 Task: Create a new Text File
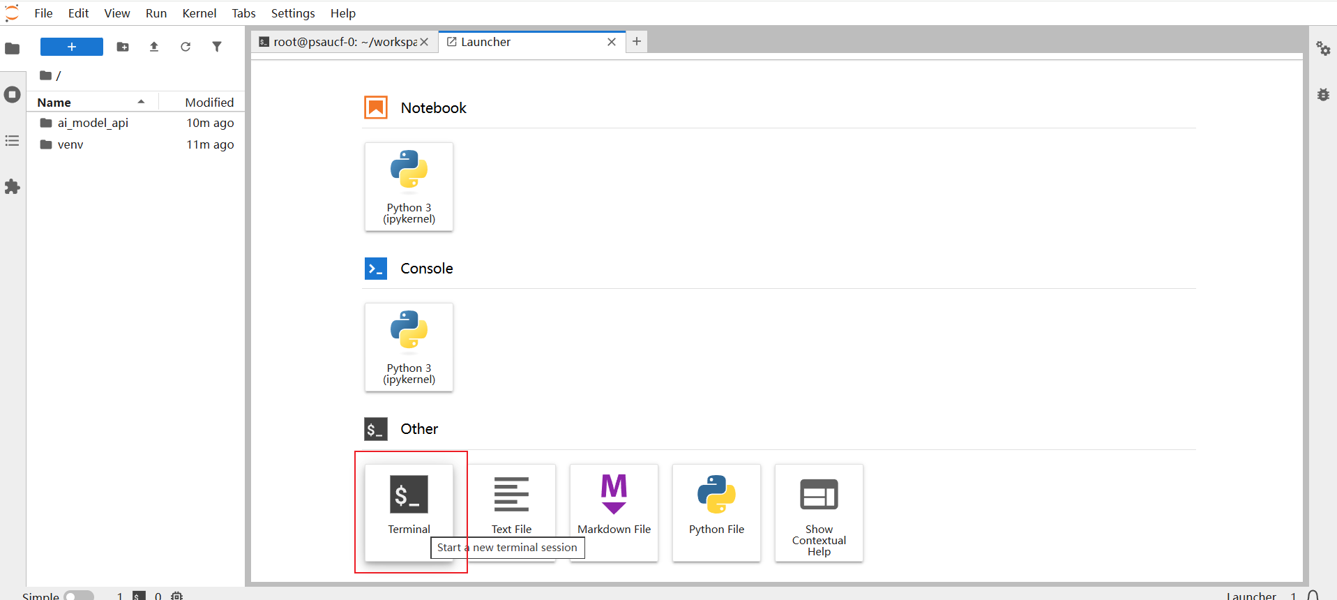pos(511,513)
